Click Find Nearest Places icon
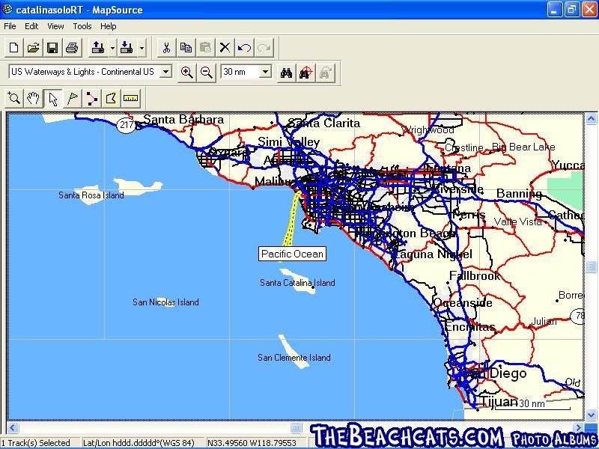The height and width of the screenshot is (449, 599). (305, 72)
